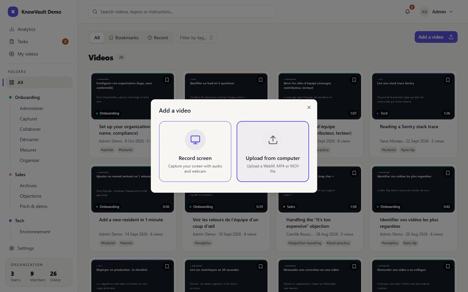Click the #best-practice tag under Handling objection
Image resolution: width=468 pixels, height=292 pixels.
click(x=338, y=243)
